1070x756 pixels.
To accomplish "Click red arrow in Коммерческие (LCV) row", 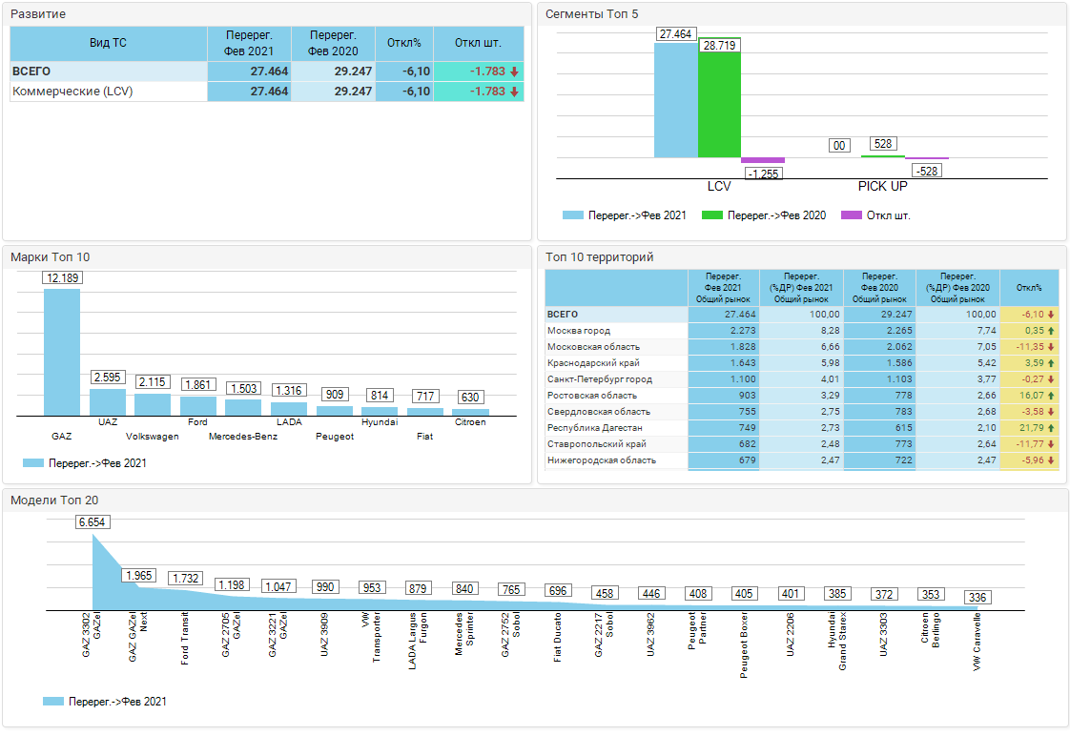I will pos(514,92).
